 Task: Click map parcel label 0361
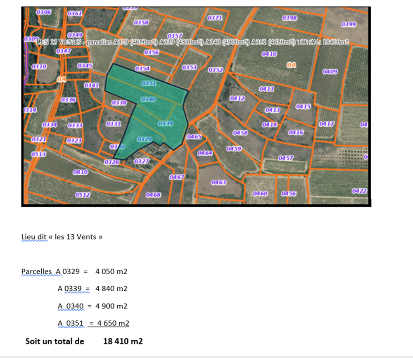point(75,14)
